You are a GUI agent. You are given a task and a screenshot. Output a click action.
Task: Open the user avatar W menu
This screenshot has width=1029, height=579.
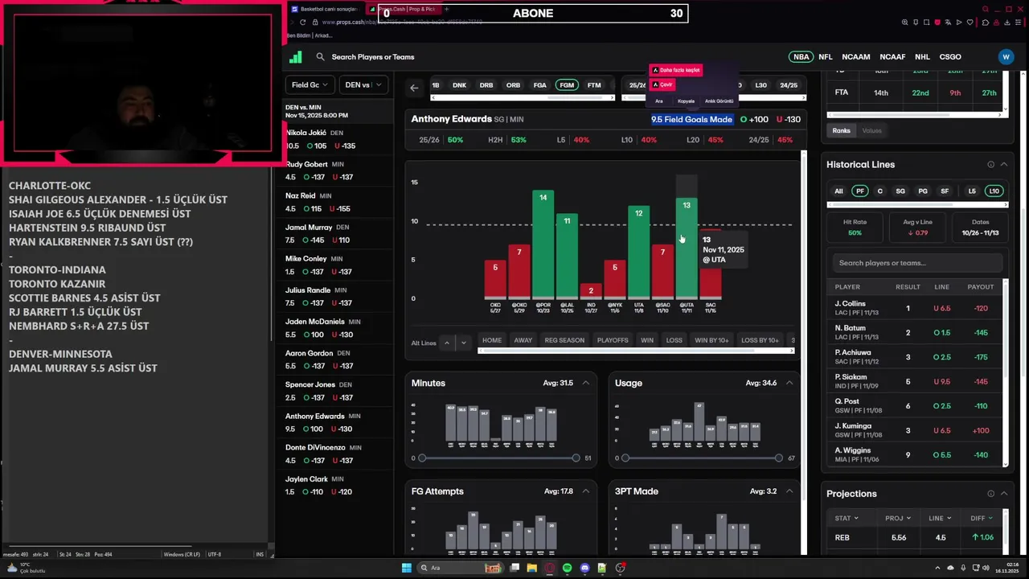(x=1006, y=57)
